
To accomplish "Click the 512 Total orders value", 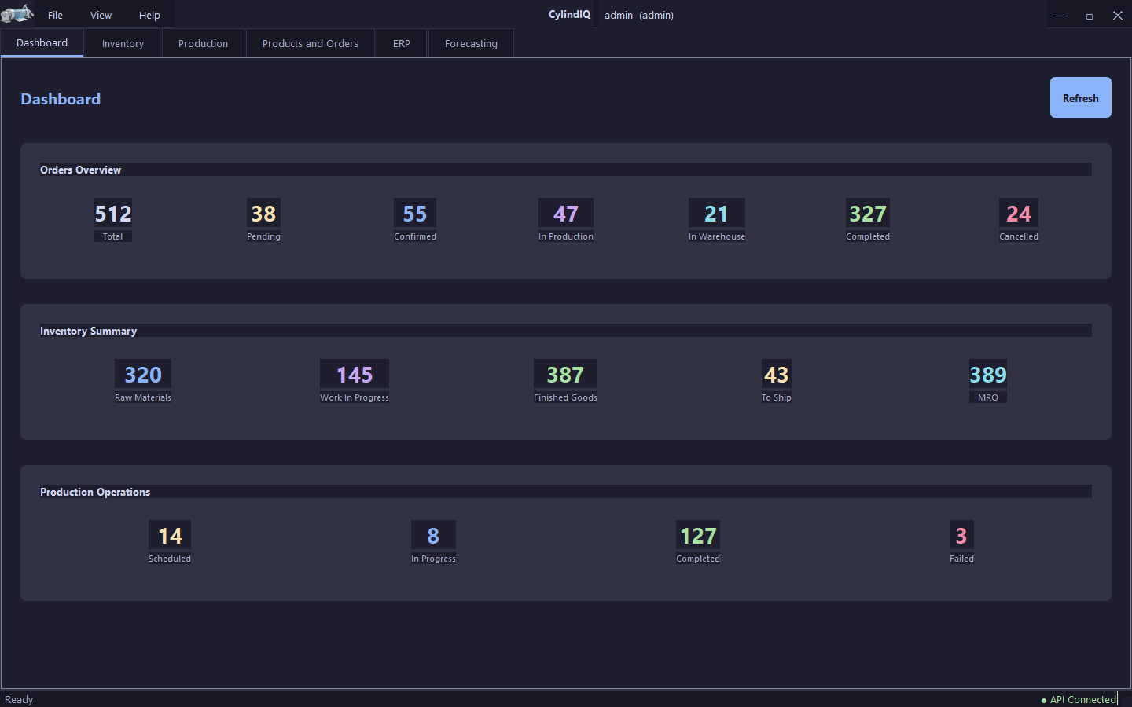I will pos(113,214).
